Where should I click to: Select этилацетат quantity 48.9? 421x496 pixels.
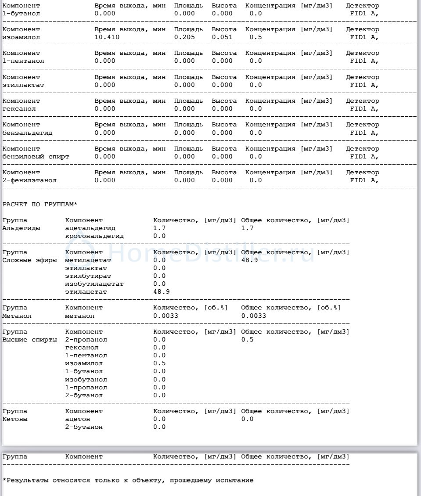tap(161, 292)
